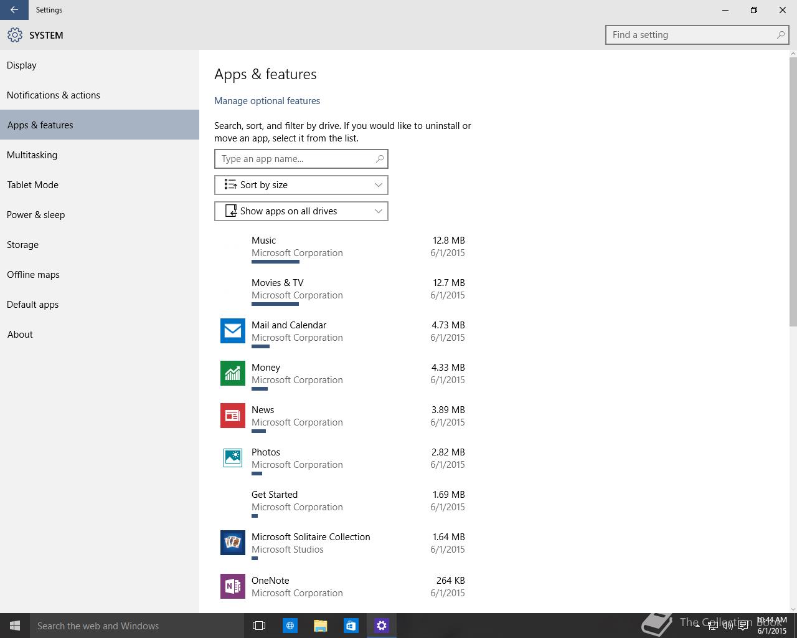
Task: Click the vertical scrollbar thumb
Action: click(x=793, y=192)
